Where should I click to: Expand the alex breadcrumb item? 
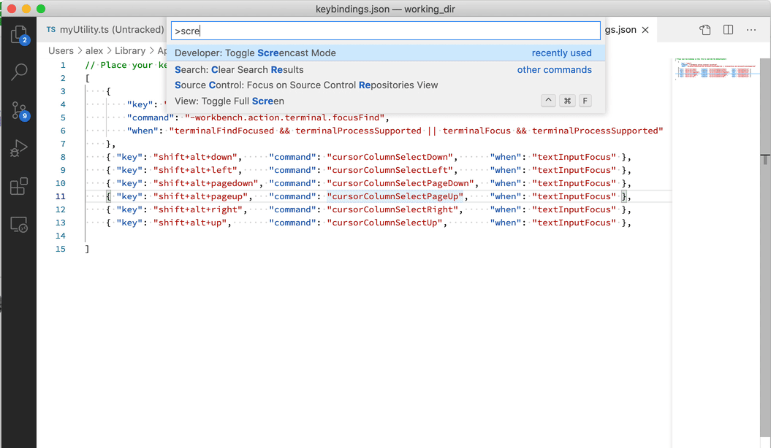(94, 50)
